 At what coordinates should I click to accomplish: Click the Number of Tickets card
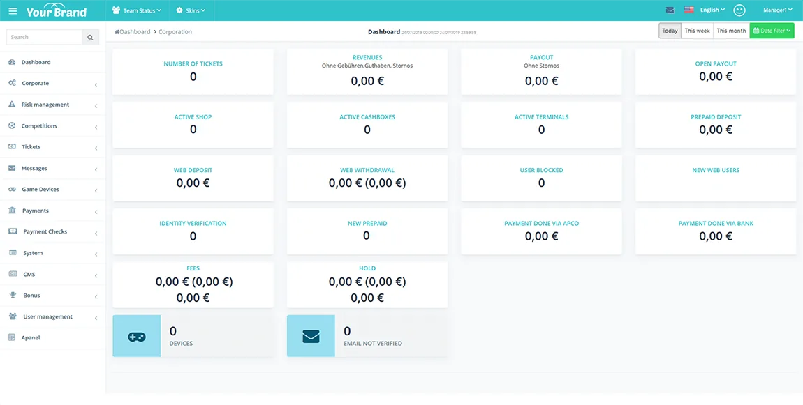pyautogui.click(x=193, y=72)
